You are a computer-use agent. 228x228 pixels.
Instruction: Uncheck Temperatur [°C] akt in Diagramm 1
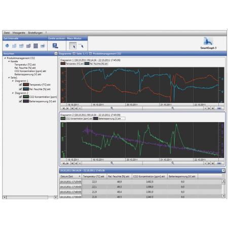pos(20,85)
